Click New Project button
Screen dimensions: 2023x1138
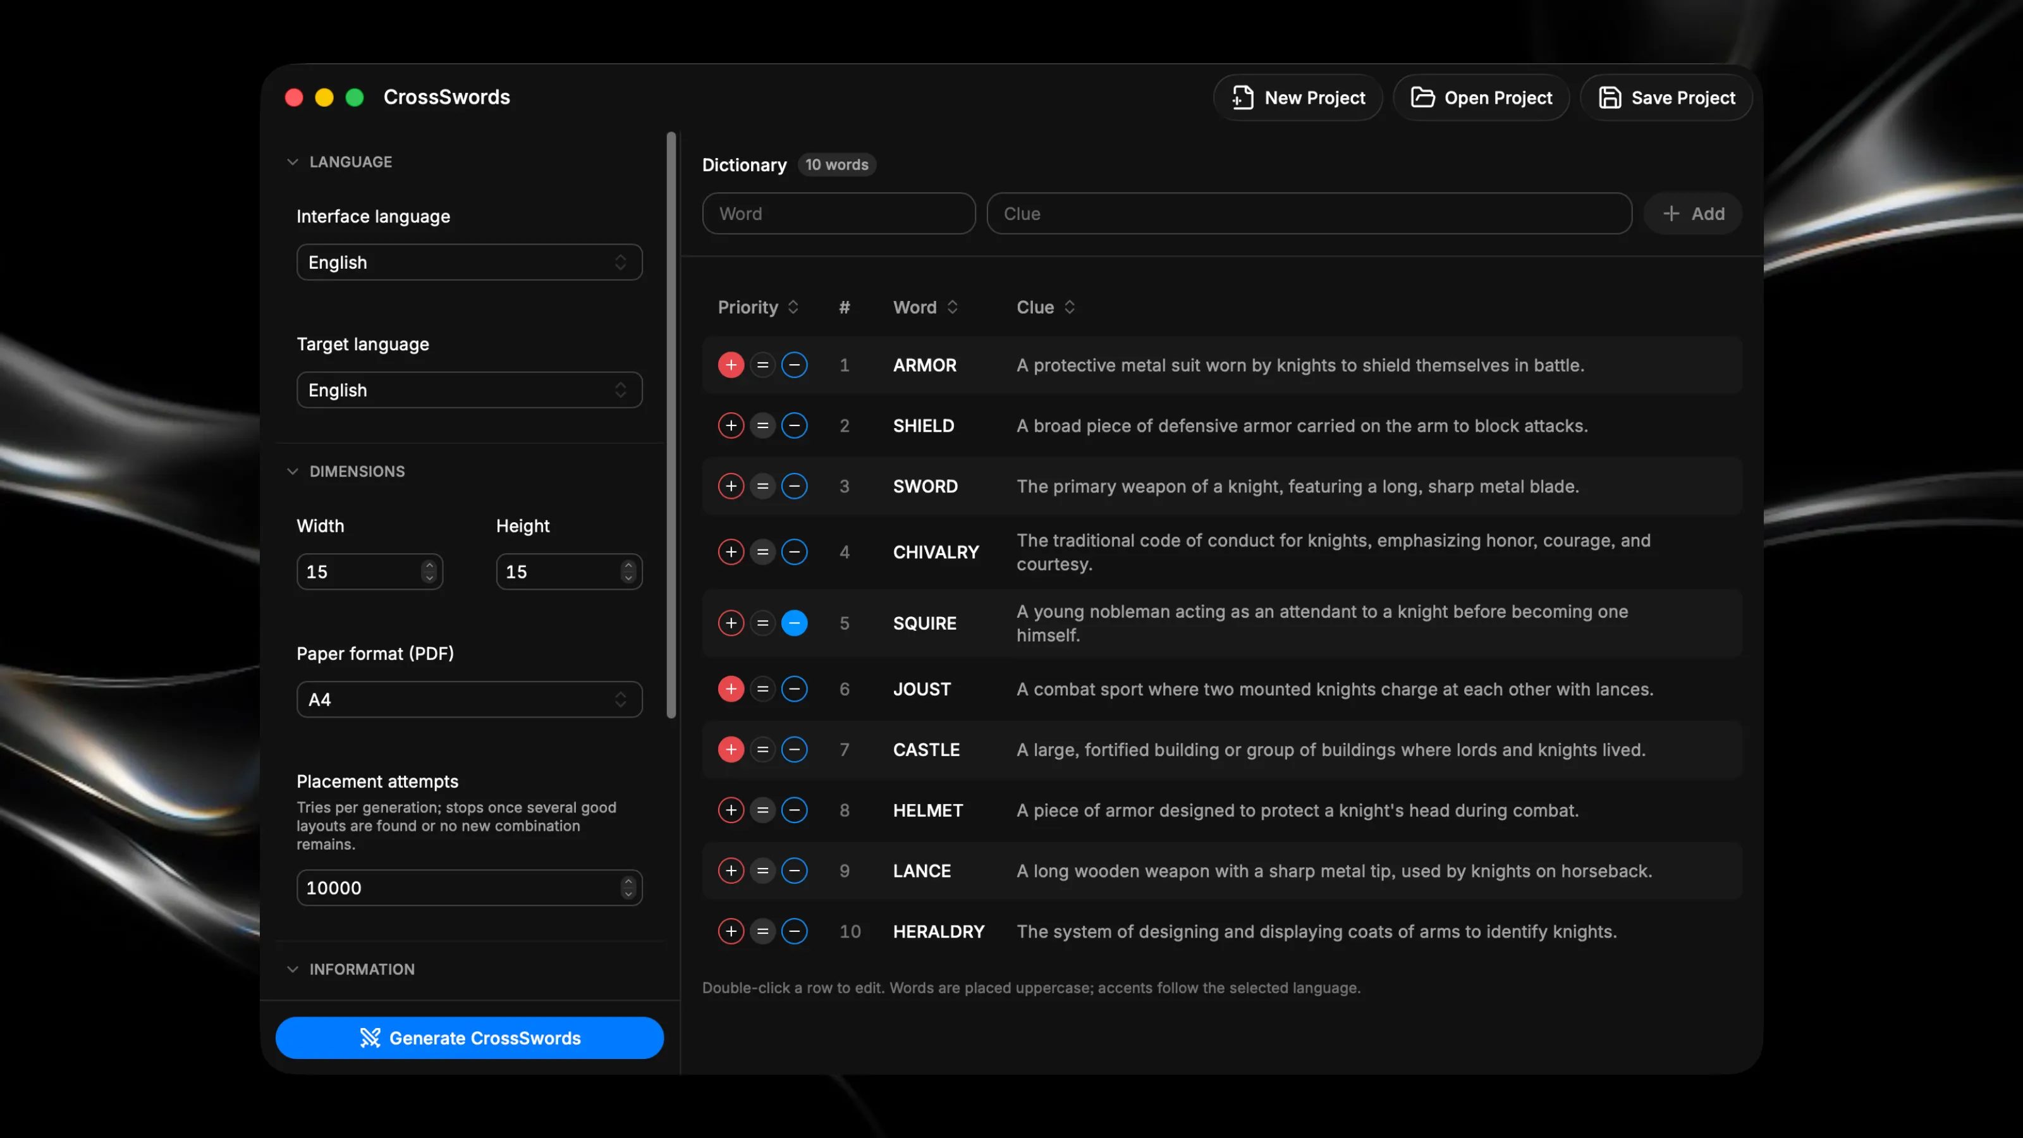point(1297,97)
